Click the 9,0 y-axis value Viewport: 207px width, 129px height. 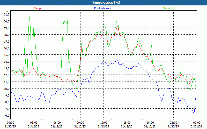click(x=6, y=95)
